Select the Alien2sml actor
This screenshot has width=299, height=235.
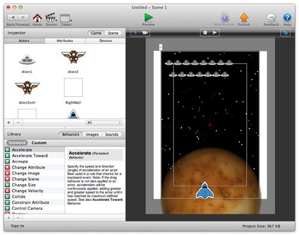[x=28, y=87]
